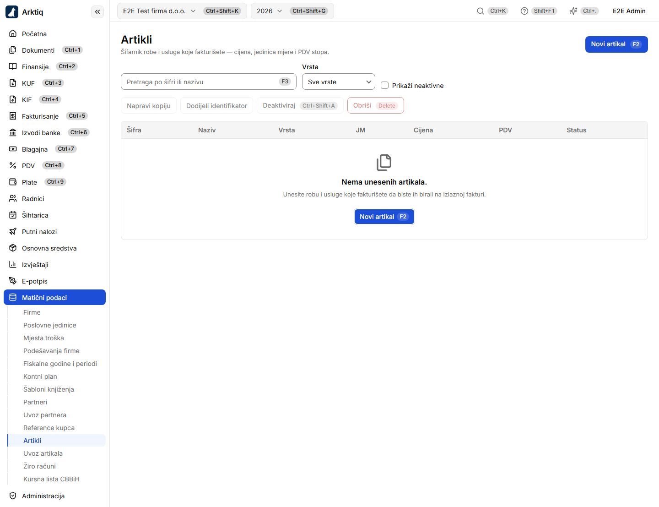
Task: Open Šihtarica calendar item
Action: point(54,215)
